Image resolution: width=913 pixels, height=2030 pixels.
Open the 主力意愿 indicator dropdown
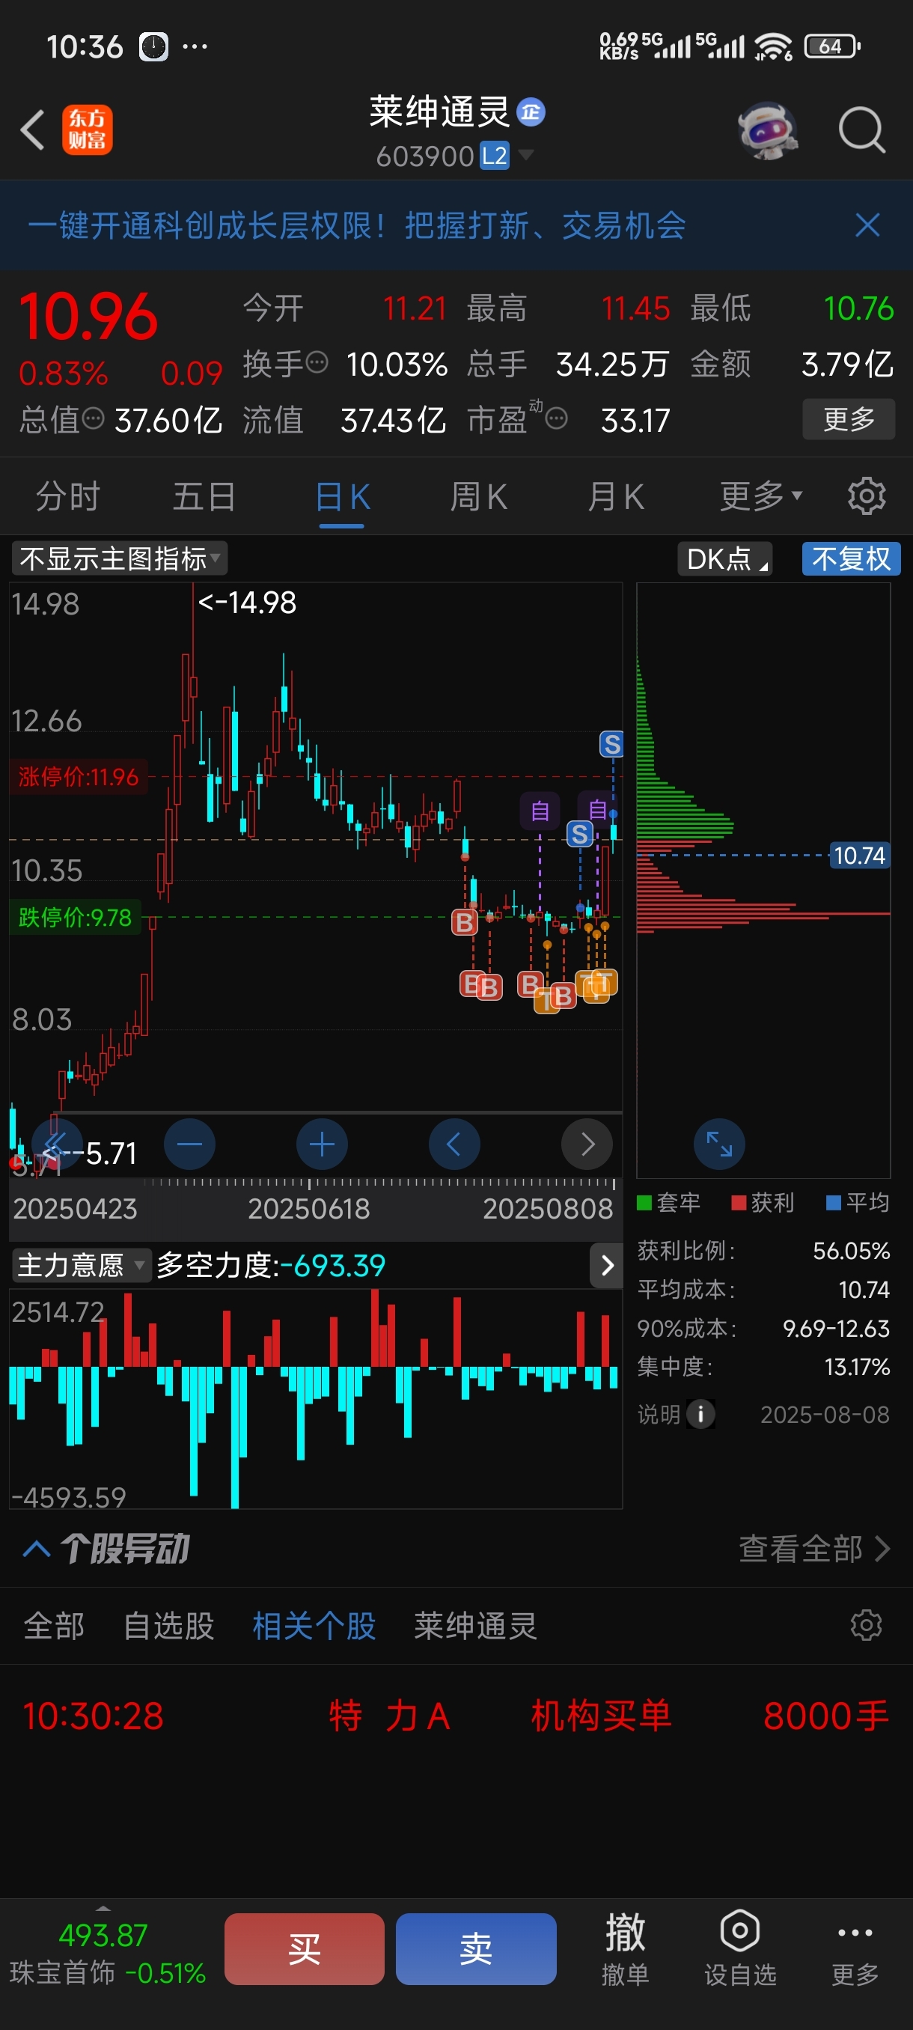point(80,1266)
